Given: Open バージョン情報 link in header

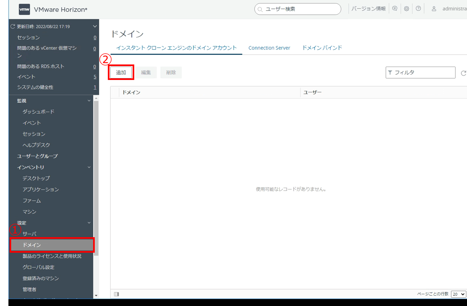Looking at the screenshot, I should 368,9.
